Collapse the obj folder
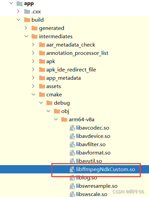Screen dimensions: 149x197 point(48,111)
